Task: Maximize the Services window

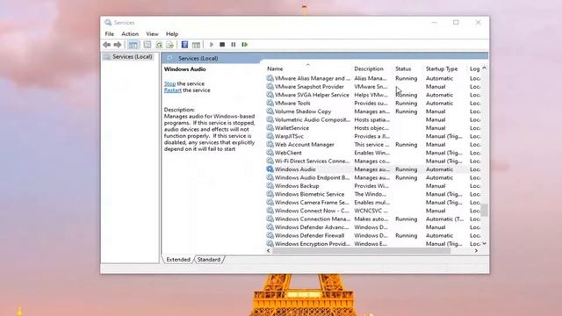Action: pyautogui.click(x=456, y=23)
